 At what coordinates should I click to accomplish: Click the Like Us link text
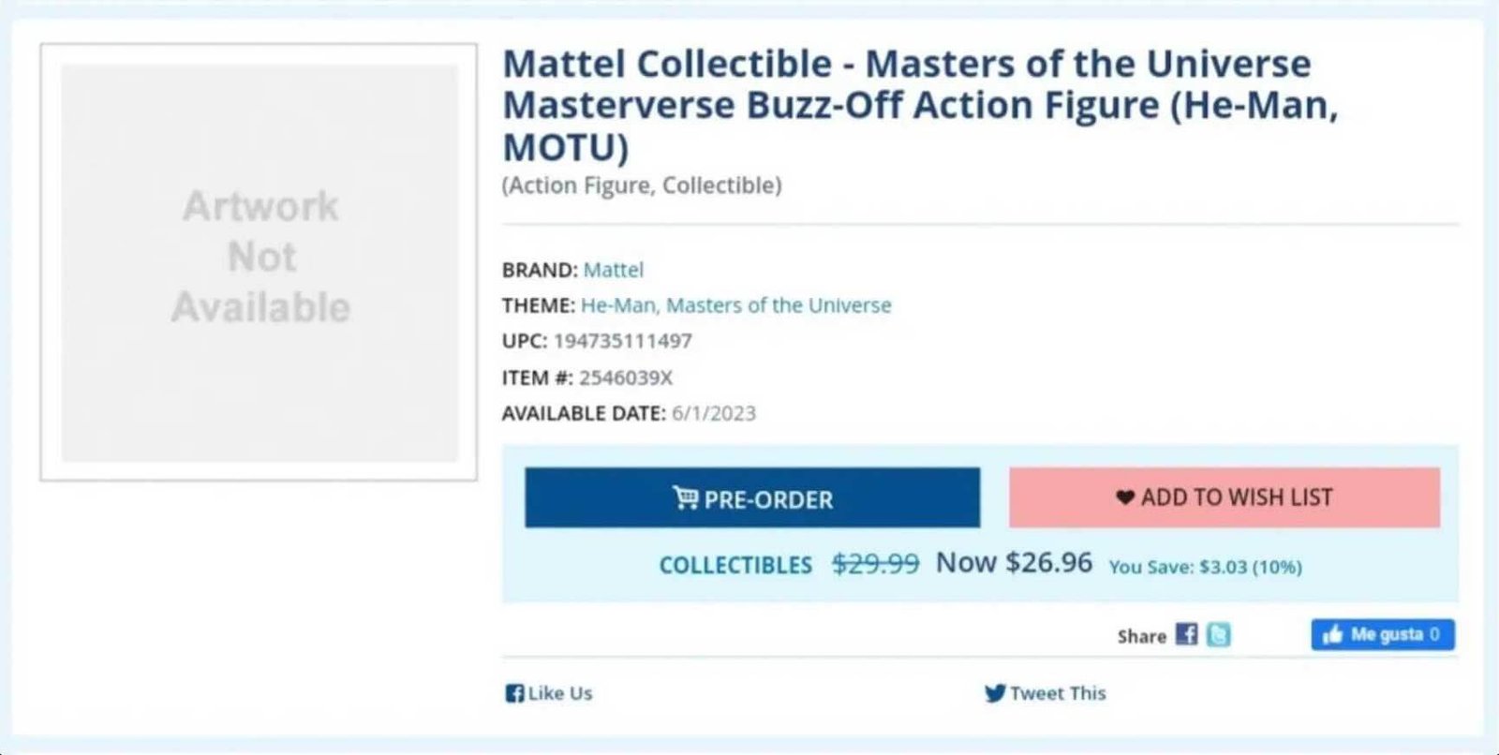[x=559, y=693]
